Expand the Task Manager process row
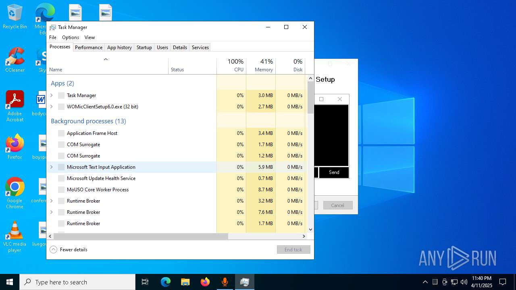Viewport: 516px width, 290px height. click(51, 95)
